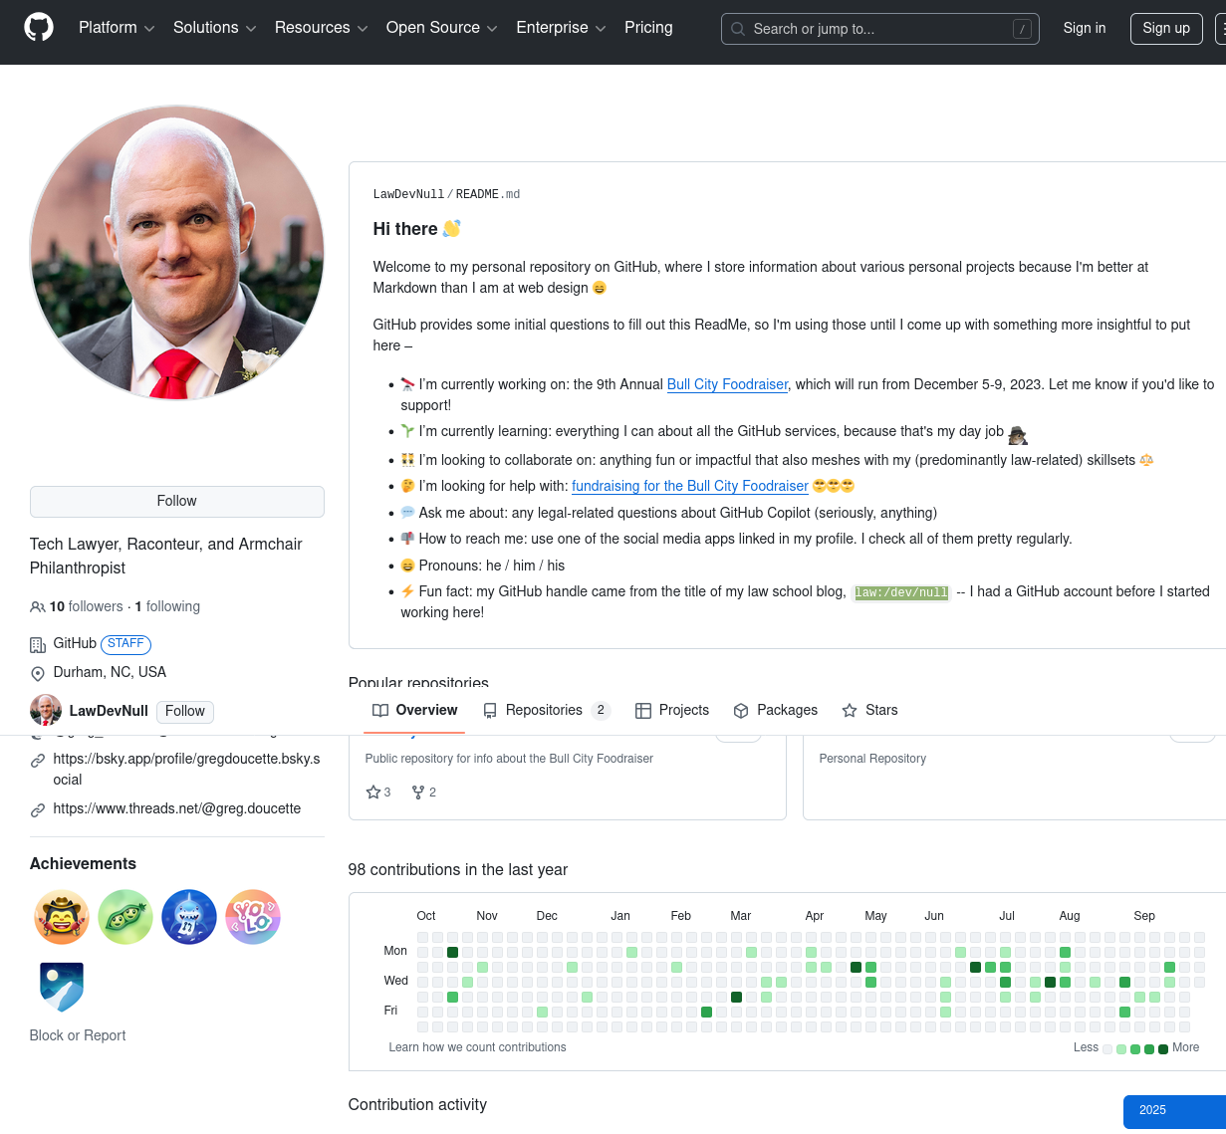Open the YOLO achievement badge
Screen dimensions: 1226x1134
(x=253, y=917)
